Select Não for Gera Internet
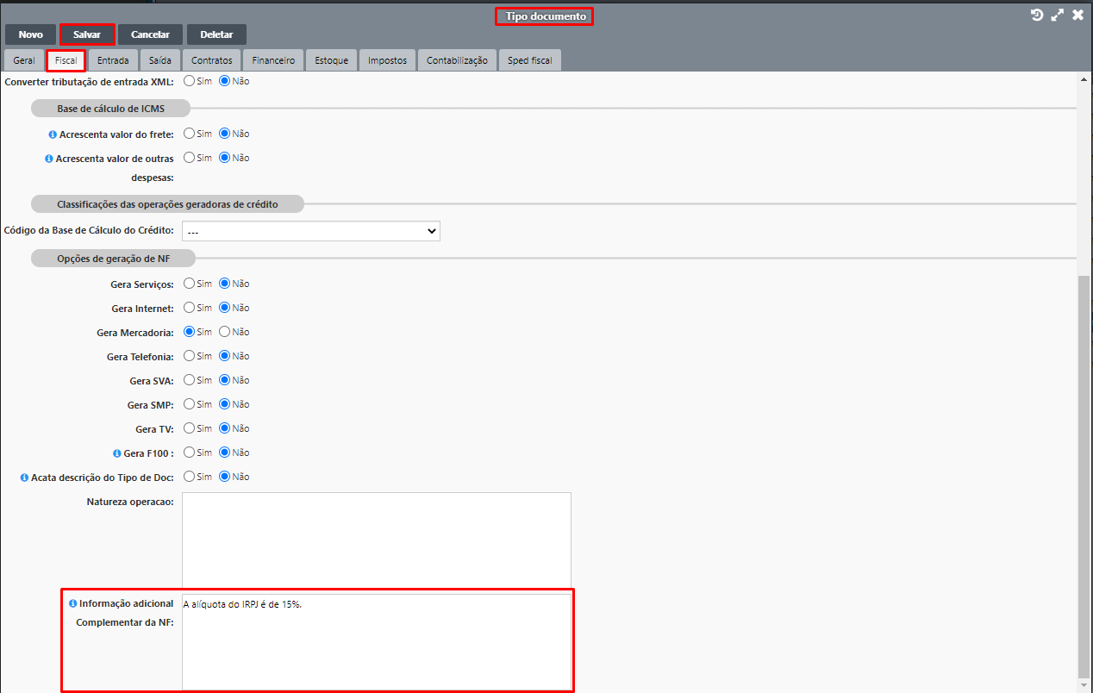Viewport: 1093px width, 693px height. click(225, 308)
